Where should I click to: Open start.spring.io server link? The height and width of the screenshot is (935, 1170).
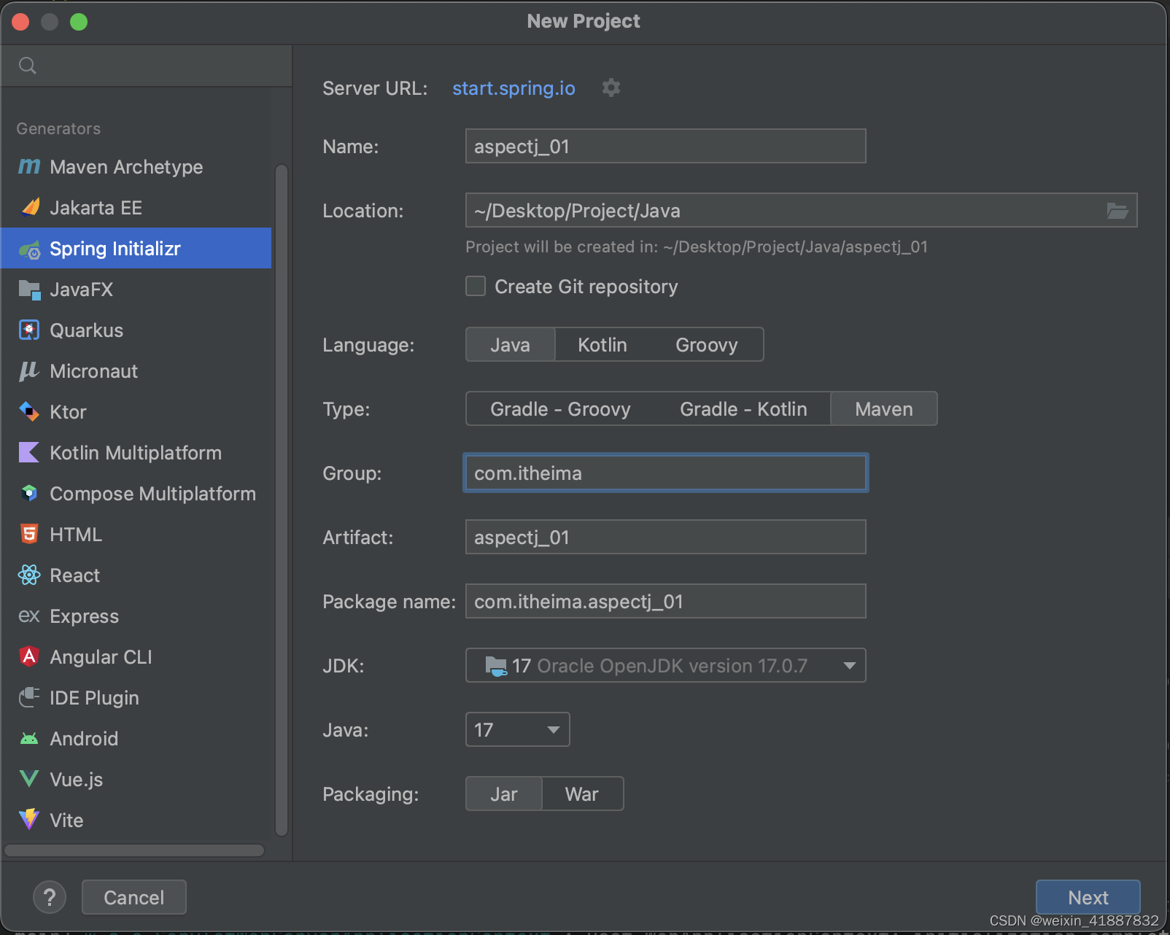[x=514, y=88]
